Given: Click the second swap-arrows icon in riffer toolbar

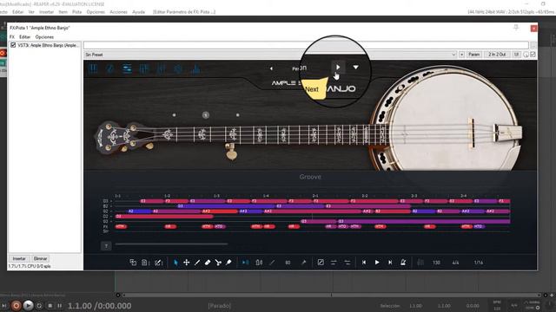Looking at the screenshot, I should tap(347, 262).
